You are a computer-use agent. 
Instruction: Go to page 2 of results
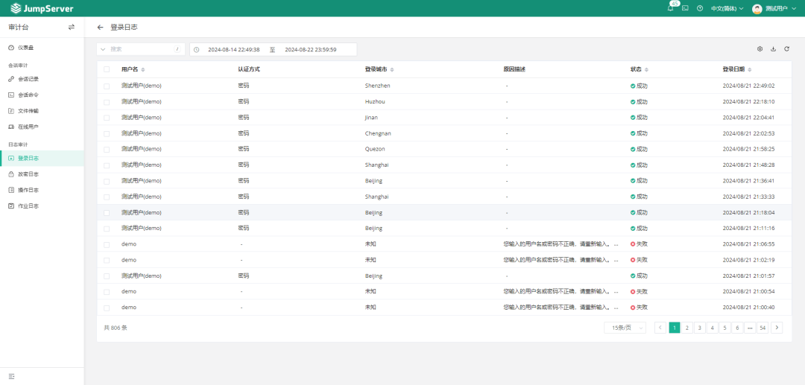pyautogui.click(x=687, y=328)
